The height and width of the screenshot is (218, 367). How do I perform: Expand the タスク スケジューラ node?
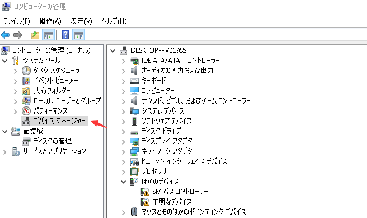pyautogui.click(x=16, y=71)
